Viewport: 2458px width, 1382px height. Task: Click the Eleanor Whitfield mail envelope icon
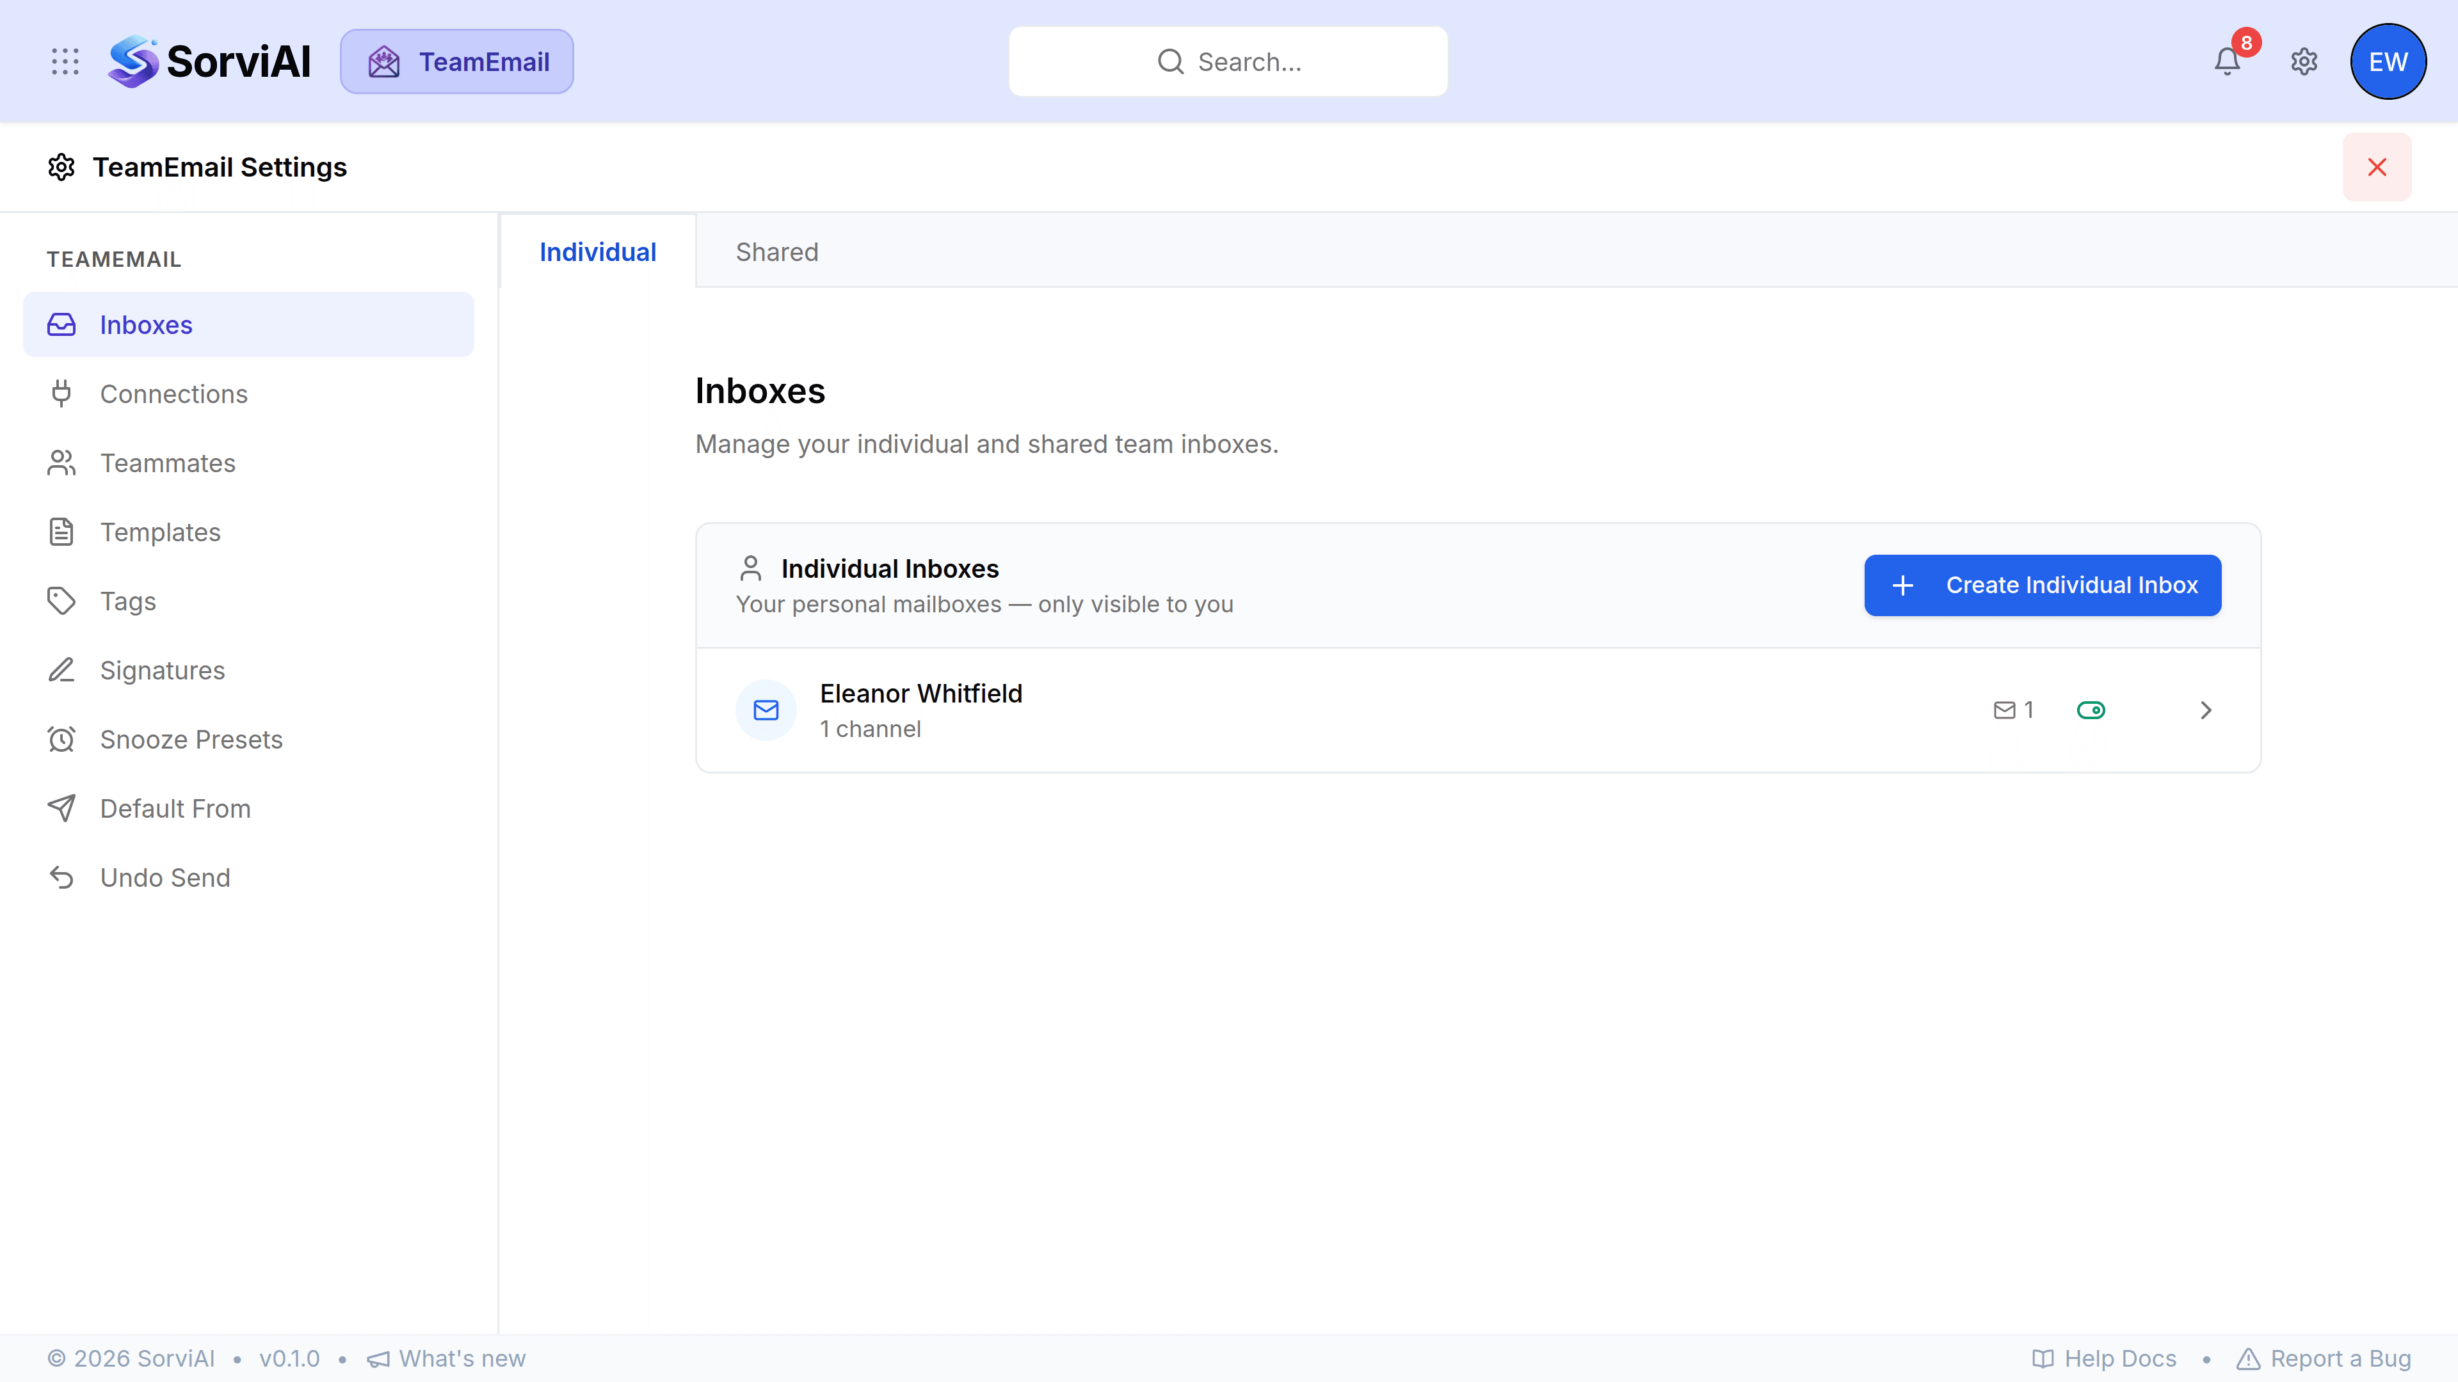766,710
